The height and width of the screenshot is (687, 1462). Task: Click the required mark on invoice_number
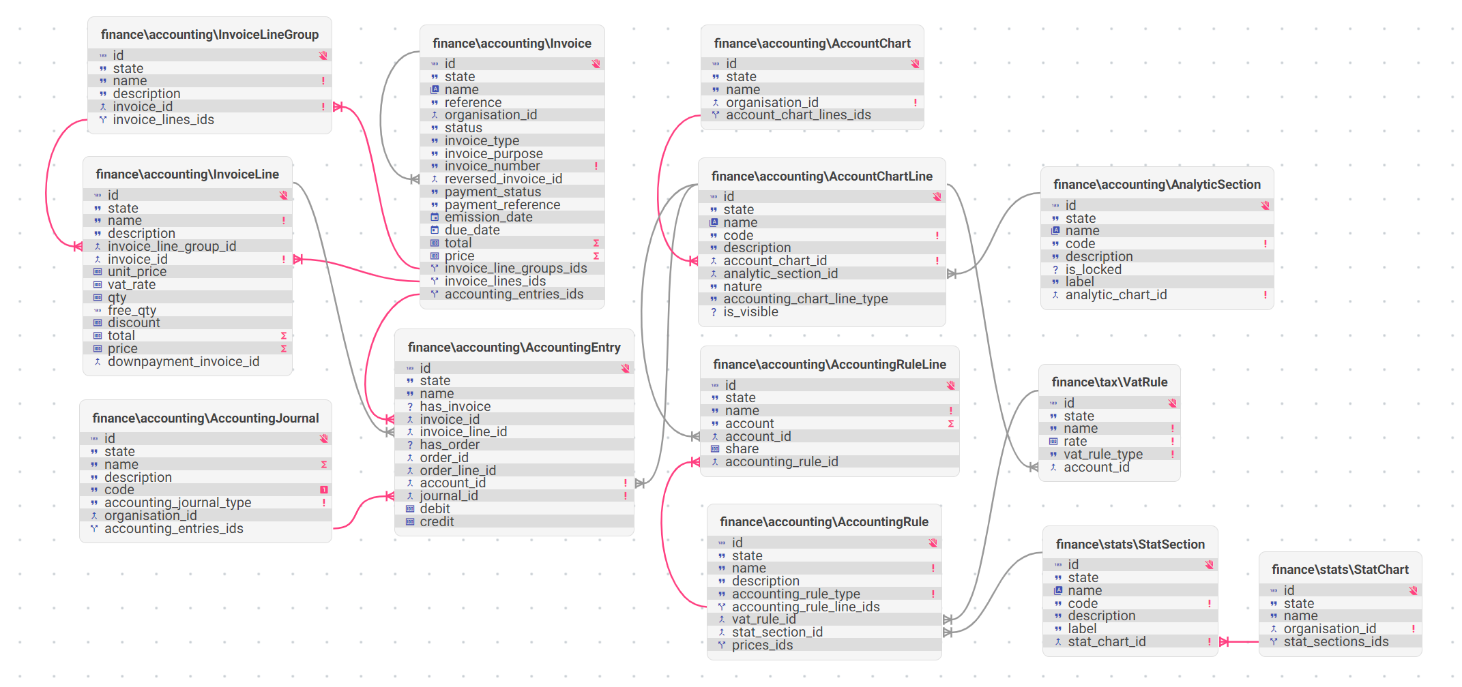(596, 166)
